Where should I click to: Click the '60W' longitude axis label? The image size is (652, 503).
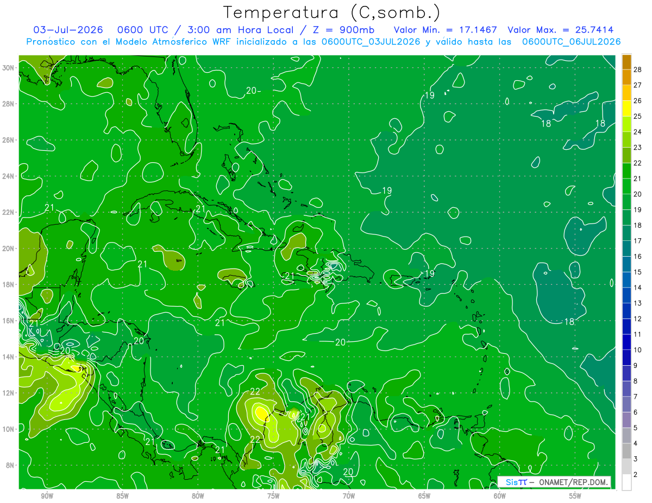point(500,496)
